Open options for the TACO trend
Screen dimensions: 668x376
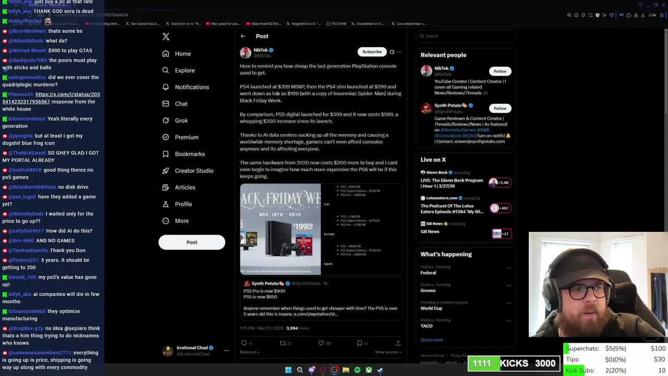pyautogui.click(x=508, y=321)
